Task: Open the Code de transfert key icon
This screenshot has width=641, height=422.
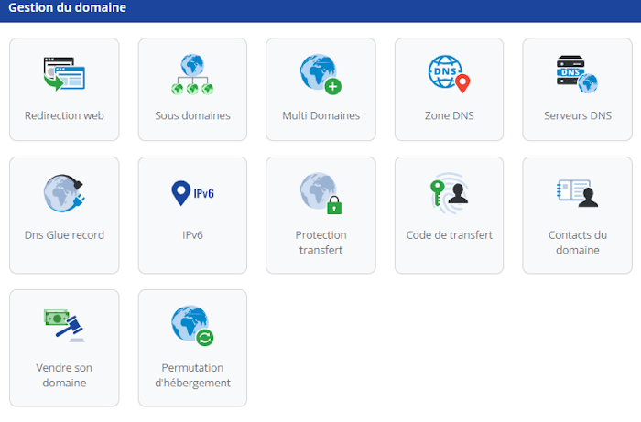Action: pyautogui.click(x=450, y=193)
